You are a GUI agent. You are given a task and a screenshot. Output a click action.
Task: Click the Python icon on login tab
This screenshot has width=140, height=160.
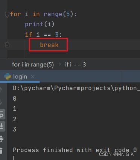pos(8,76)
